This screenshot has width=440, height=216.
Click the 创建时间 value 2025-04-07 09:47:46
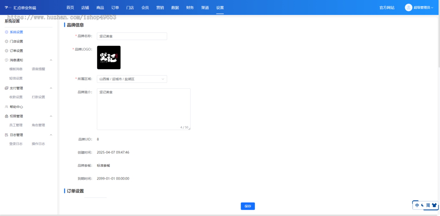coord(113,152)
